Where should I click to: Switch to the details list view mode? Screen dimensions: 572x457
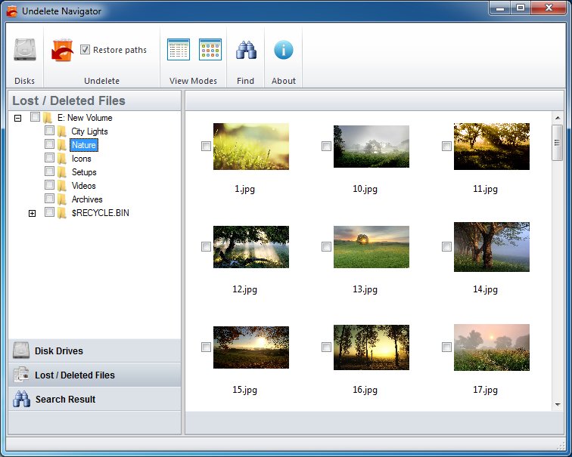pos(179,50)
